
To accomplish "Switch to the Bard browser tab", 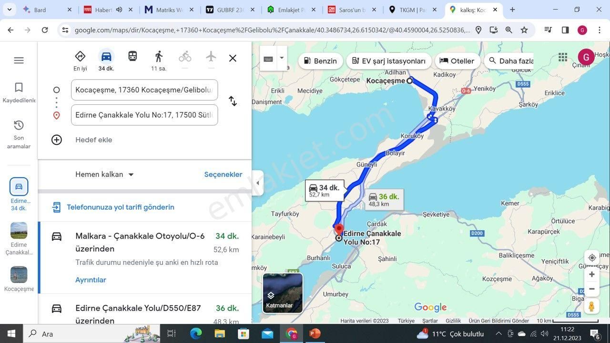I will 47,10.
